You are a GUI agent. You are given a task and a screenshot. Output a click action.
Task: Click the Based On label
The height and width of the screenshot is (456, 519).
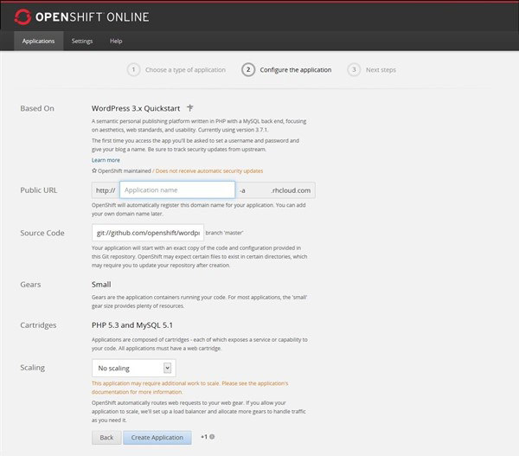(x=37, y=108)
